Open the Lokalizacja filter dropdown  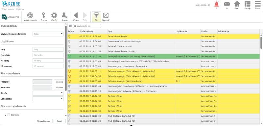(x=48, y=99)
